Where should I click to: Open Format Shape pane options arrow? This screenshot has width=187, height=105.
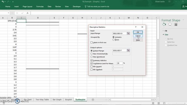point(183,20)
